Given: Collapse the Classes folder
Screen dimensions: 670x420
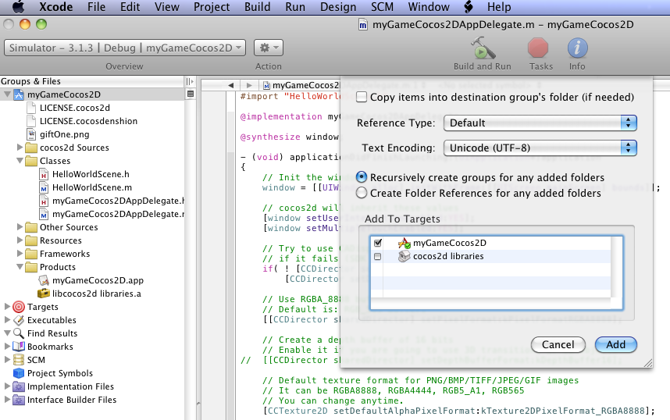Looking at the screenshot, I should coord(20,161).
